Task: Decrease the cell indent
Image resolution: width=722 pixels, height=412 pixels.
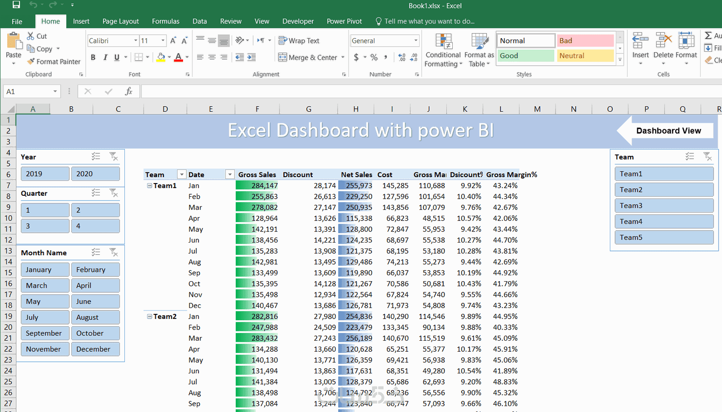Action: (240, 57)
